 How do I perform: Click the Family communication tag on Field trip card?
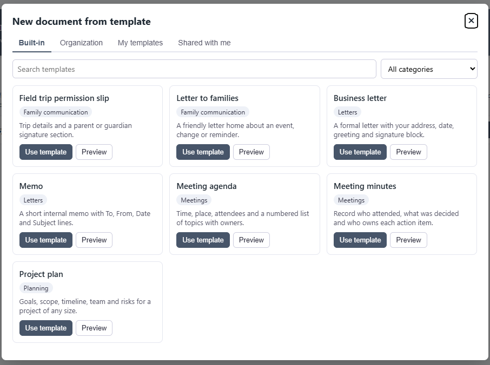point(56,112)
